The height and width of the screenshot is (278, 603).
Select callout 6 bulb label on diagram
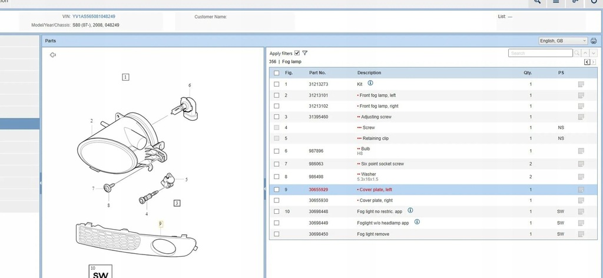[190, 85]
